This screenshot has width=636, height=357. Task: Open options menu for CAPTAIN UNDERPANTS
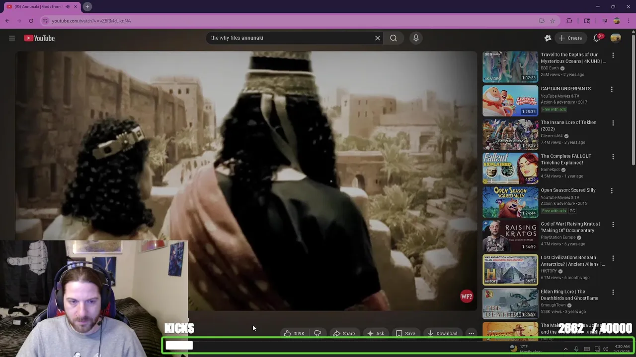tap(612, 89)
